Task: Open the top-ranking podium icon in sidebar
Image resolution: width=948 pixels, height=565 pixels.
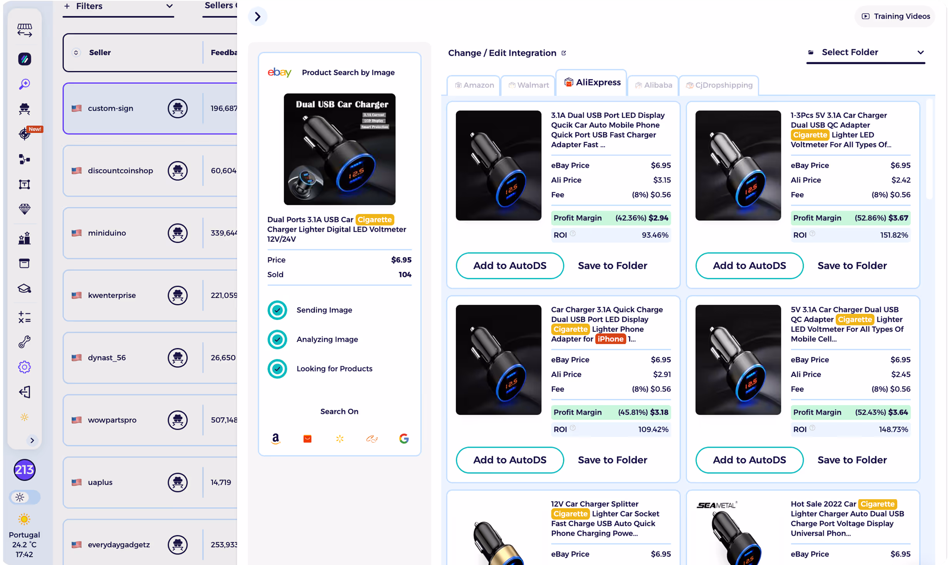Action: pos(24,238)
